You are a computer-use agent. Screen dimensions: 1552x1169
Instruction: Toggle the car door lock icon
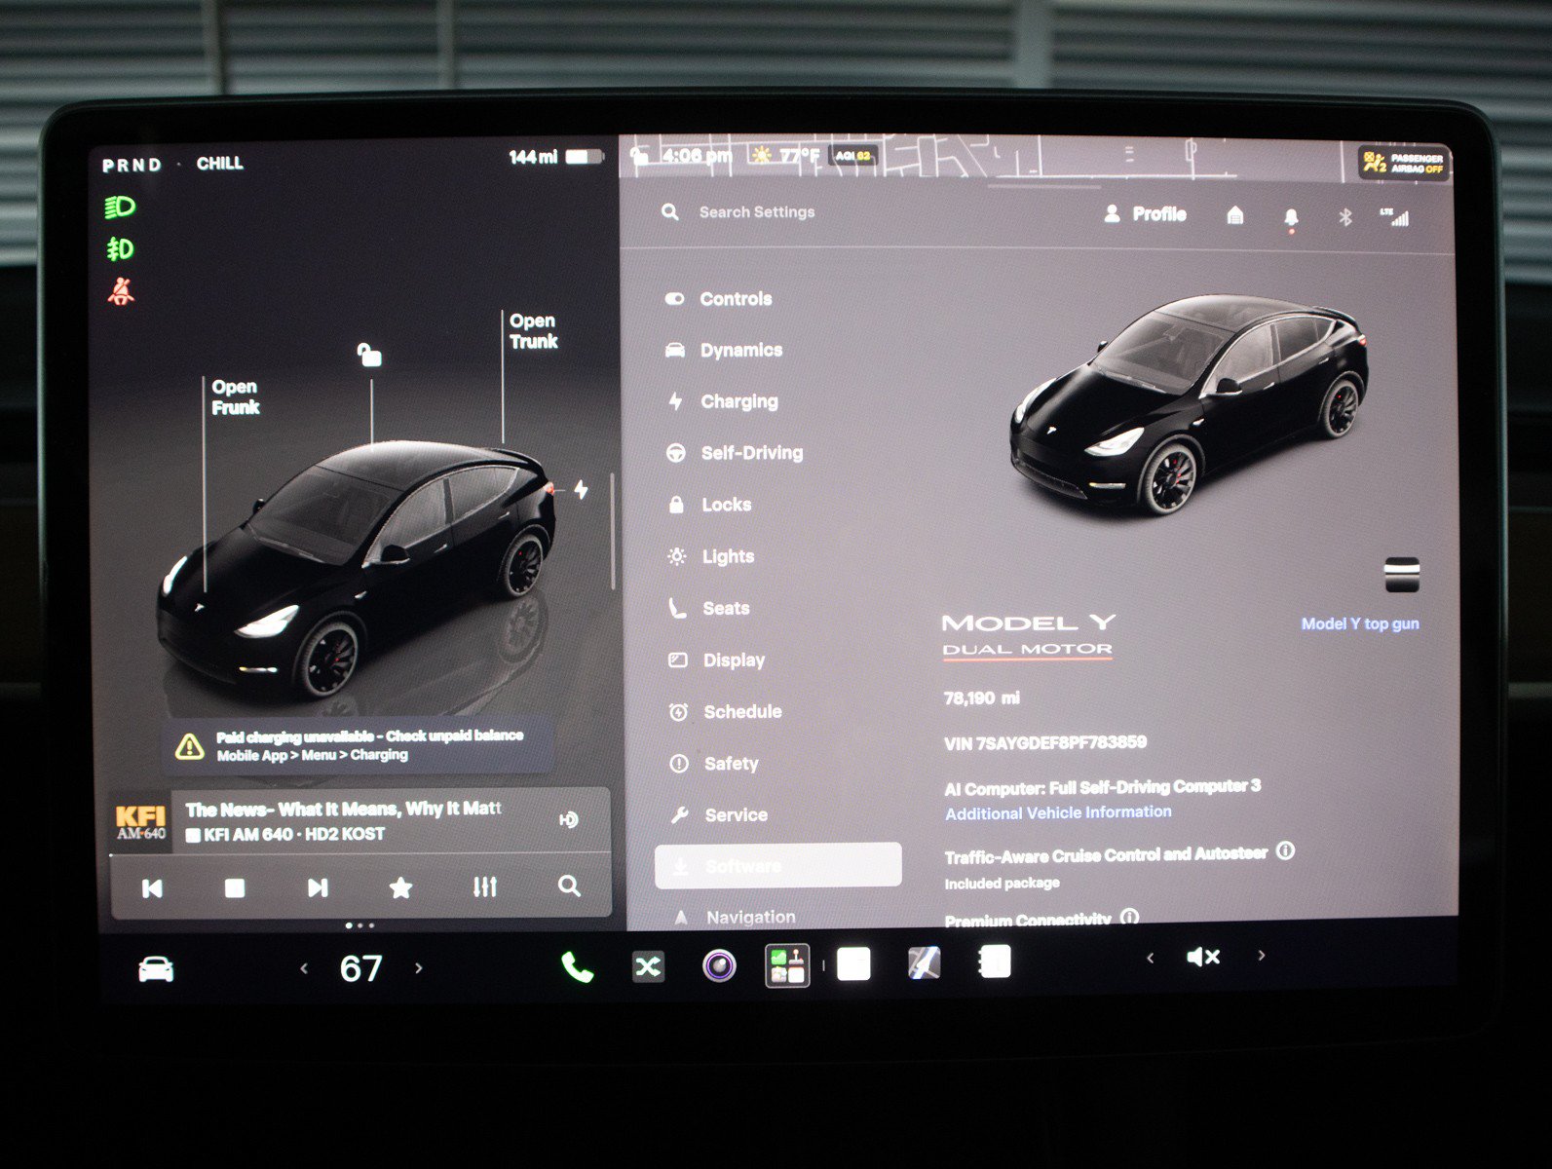click(x=369, y=355)
